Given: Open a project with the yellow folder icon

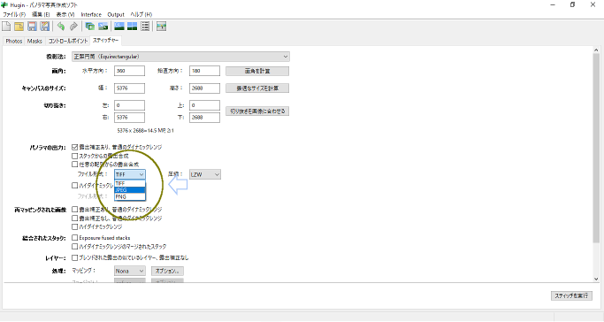Looking at the screenshot, I should pos(19,27).
